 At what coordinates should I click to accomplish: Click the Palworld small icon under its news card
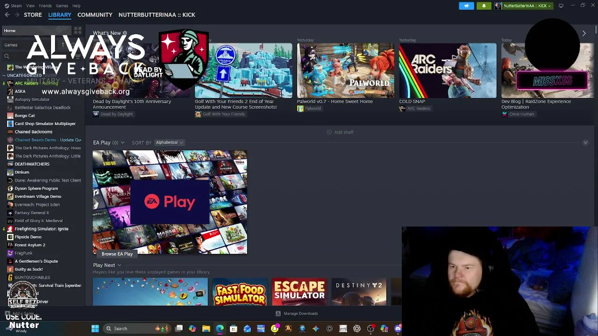coord(300,109)
